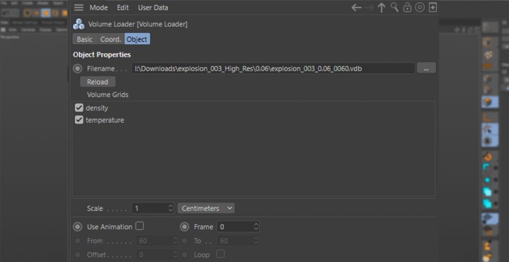Enable the Use Animation checkbox
The width and height of the screenshot is (509, 262).
[139, 226]
